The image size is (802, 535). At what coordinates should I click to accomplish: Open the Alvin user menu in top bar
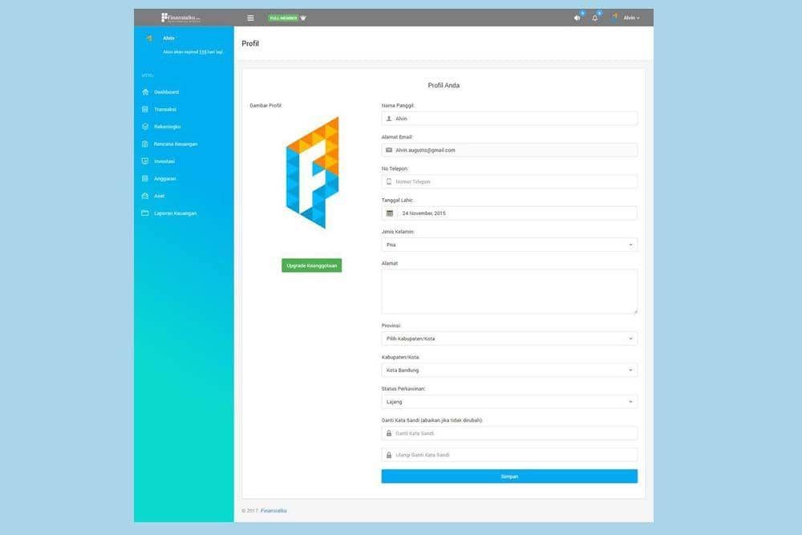click(630, 18)
